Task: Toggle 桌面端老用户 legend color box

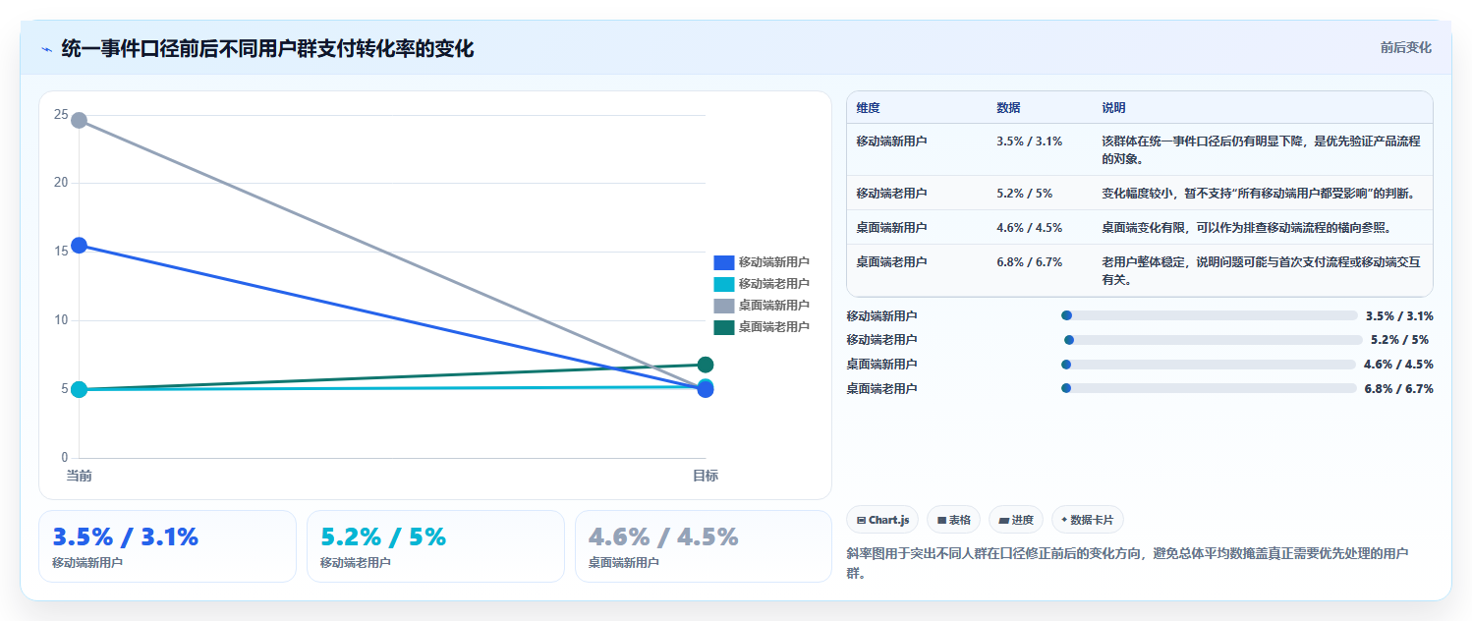Action: click(724, 327)
